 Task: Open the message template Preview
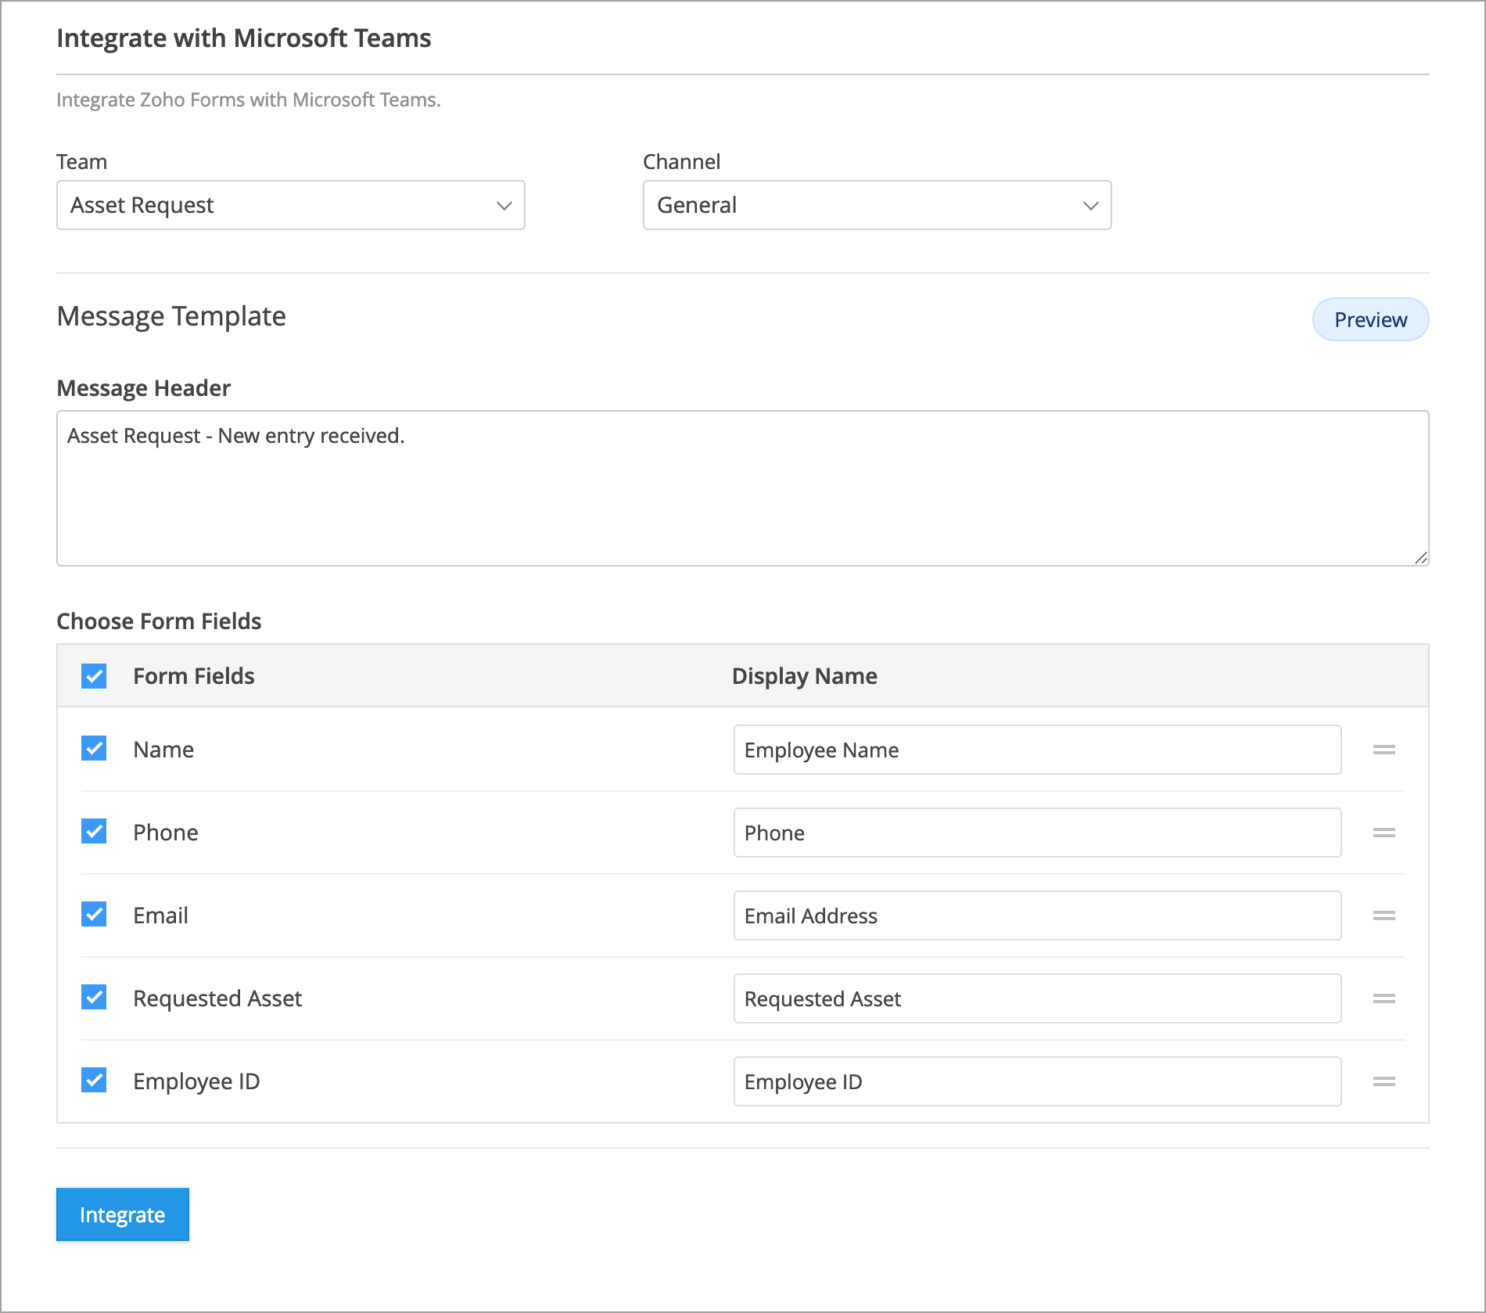(x=1369, y=319)
